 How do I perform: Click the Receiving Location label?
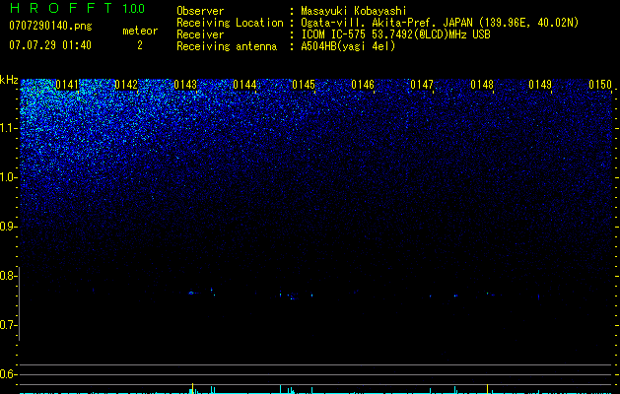[230, 23]
